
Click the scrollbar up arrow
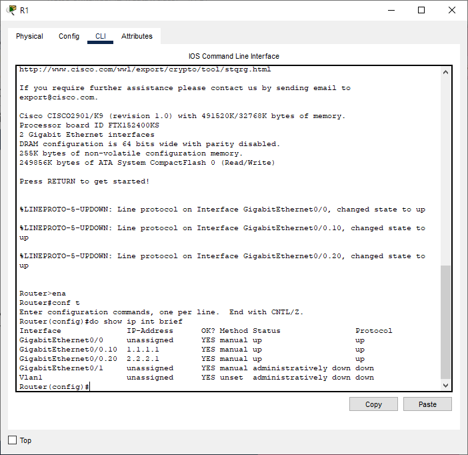(x=445, y=72)
